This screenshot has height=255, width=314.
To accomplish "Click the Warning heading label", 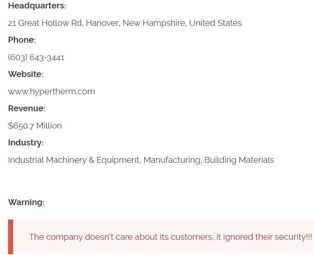I will [26, 202].
